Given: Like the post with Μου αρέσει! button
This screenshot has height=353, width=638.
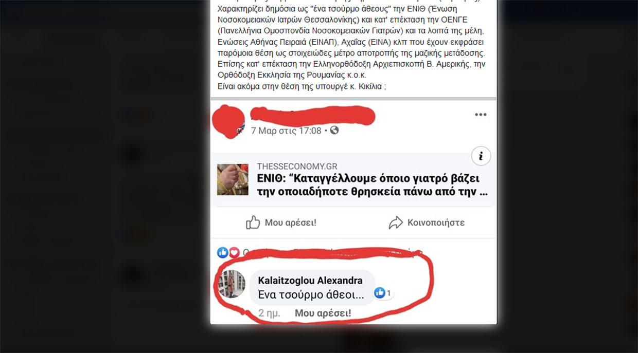Looking at the screenshot, I should pos(281,222).
